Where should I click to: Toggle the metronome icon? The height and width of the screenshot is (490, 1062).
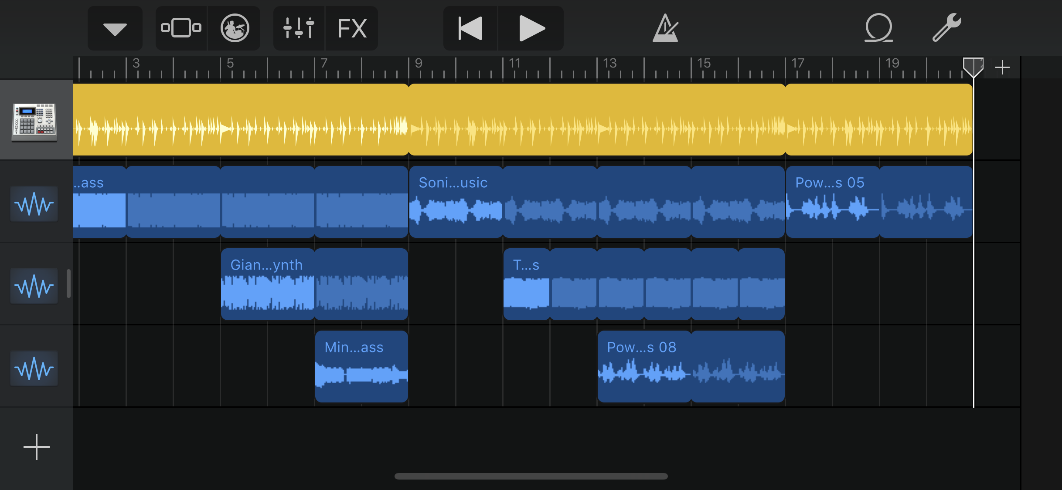tap(665, 29)
